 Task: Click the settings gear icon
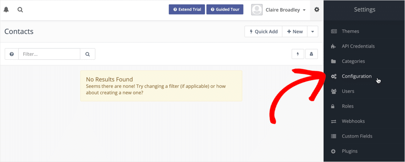[x=317, y=10]
